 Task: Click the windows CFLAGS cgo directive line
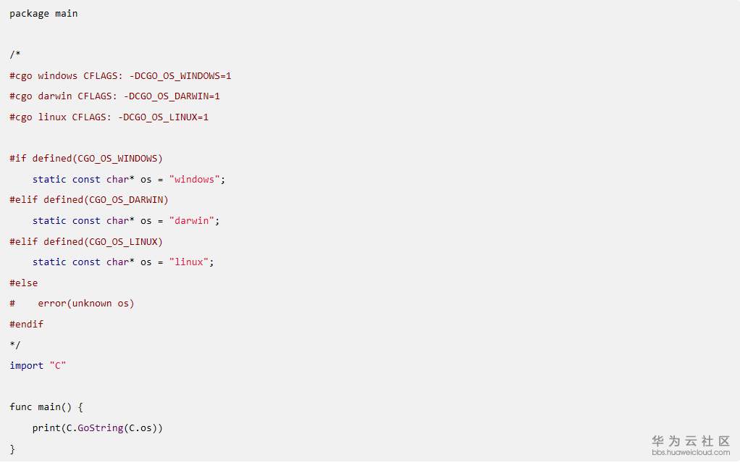[120, 76]
